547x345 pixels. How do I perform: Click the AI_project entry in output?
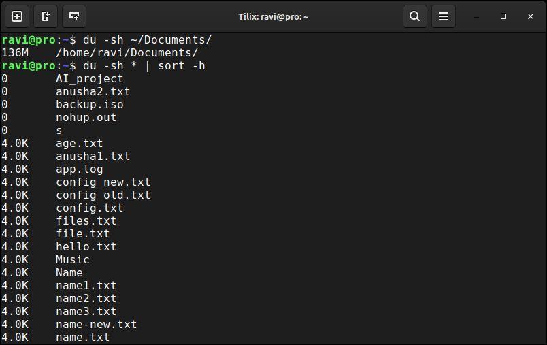coord(89,79)
